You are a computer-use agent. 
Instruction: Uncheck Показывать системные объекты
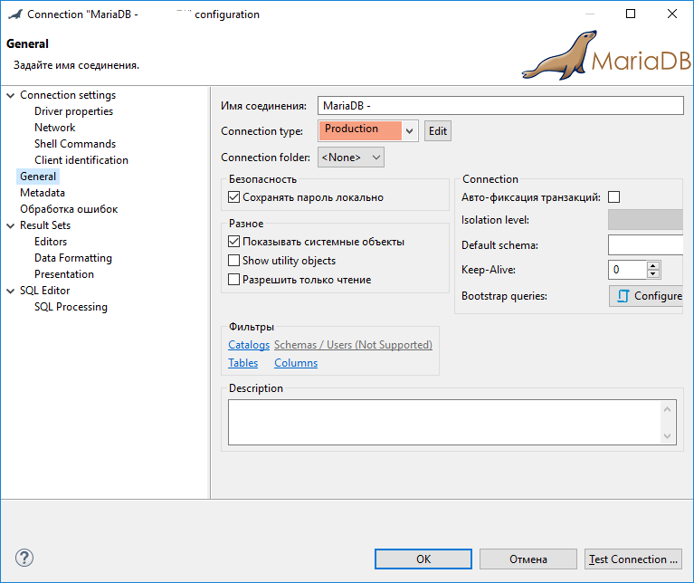click(233, 241)
